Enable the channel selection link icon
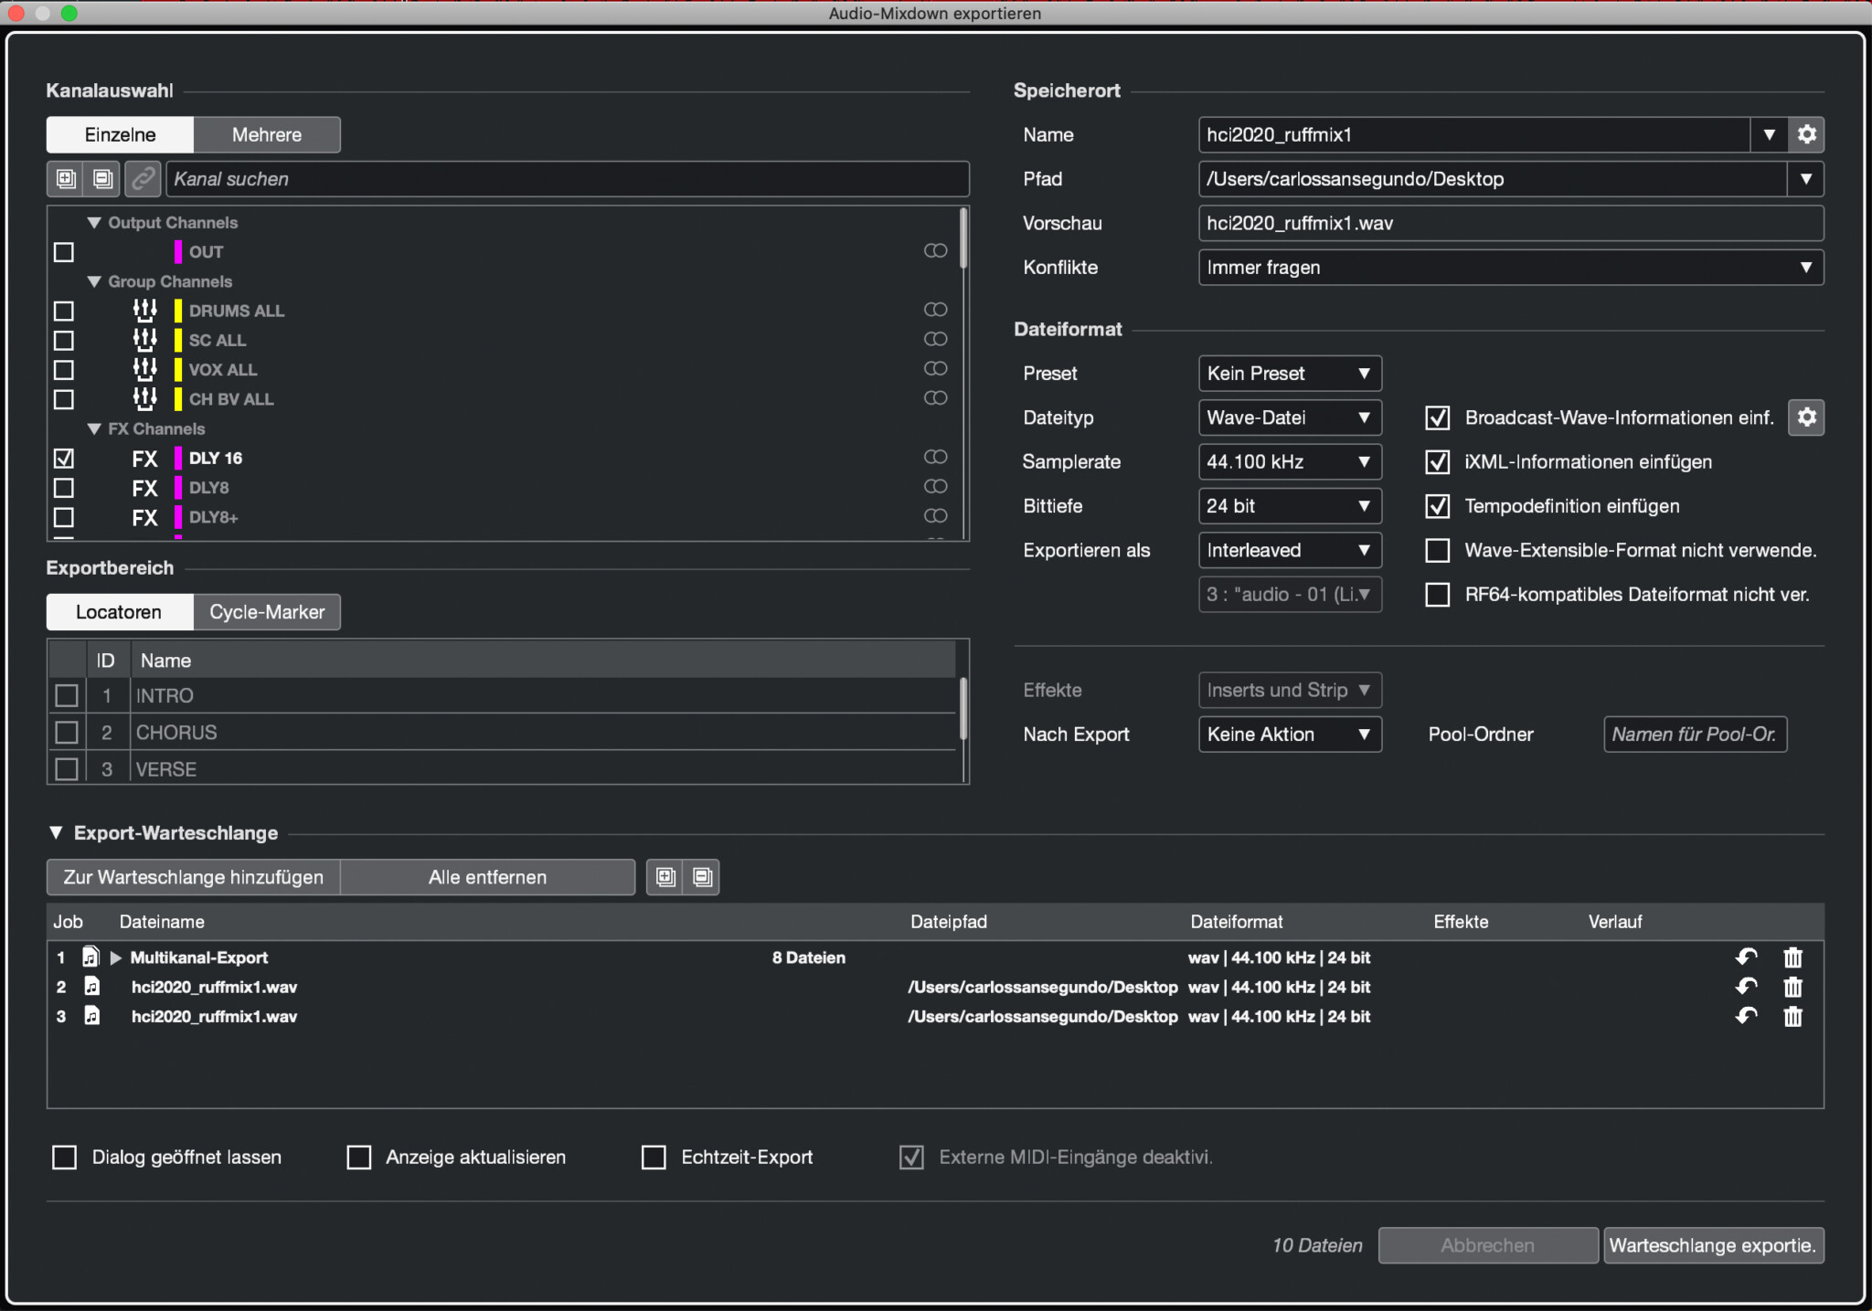This screenshot has height=1311, width=1872. (143, 179)
